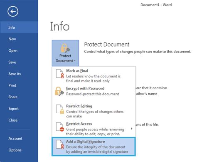Click the Encrypt with Password padlock icon
197x162 pixels.
(x=59, y=91)
